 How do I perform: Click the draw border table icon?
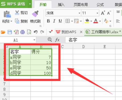76,21
